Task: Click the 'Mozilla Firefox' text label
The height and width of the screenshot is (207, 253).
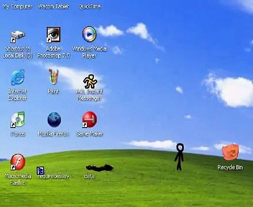Action: click(53, 133)
